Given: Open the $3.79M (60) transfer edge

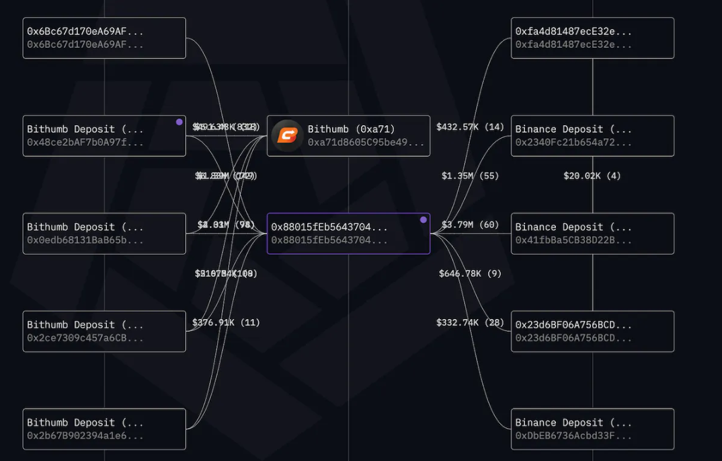Looking at the screenshot, I should pyautogui.click(x=470, y=224).
